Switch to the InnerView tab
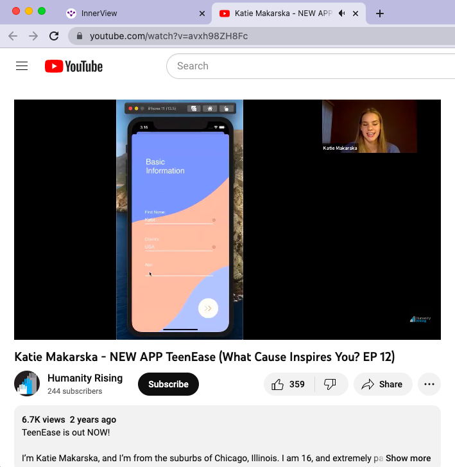Screen dimensions: 455x467 click(135, 13)
